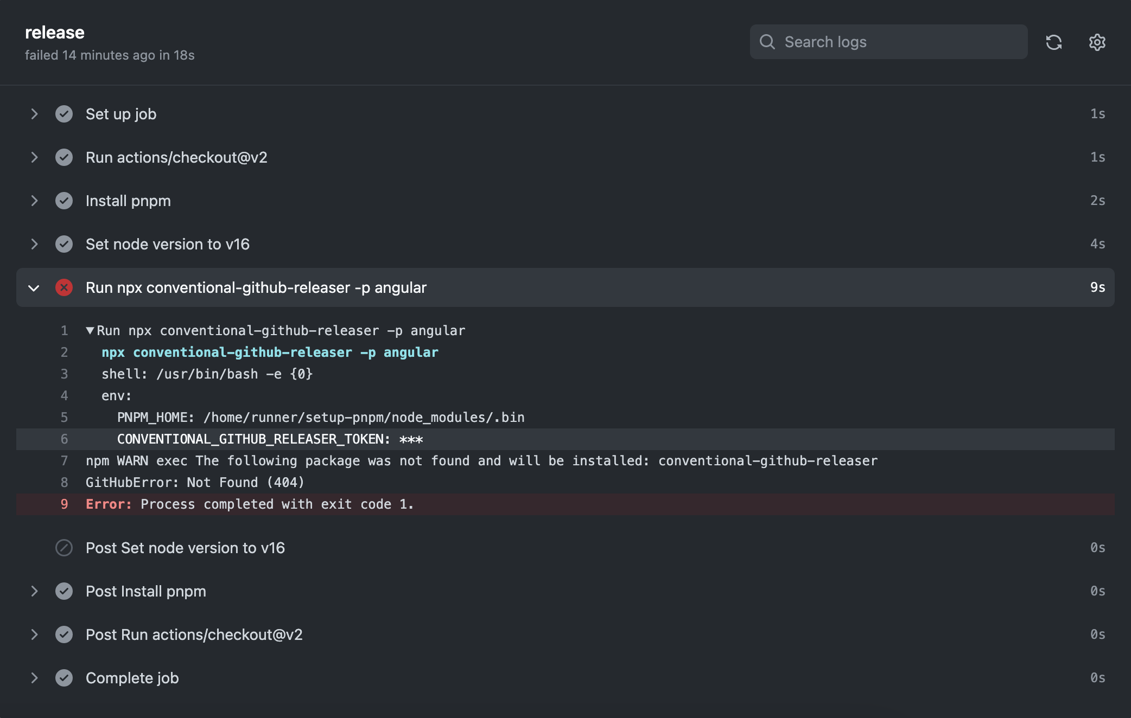Collapse the Run npx conventional-github-releaser step

[35, 287]
